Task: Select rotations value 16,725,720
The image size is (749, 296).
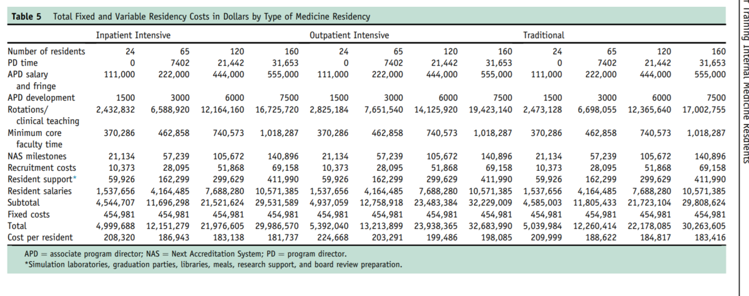Action: [277, 110]
